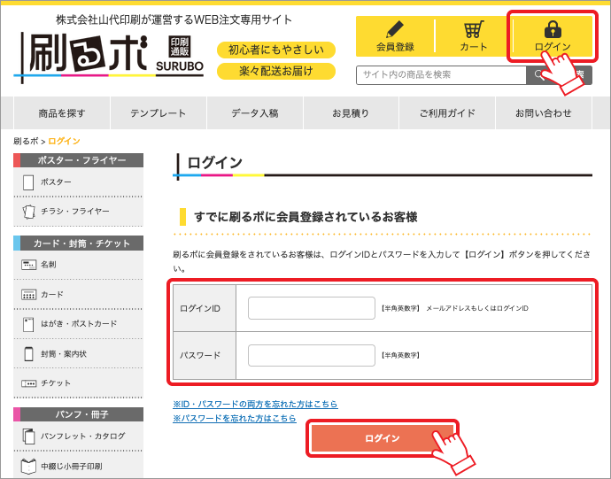This screenshot has width=611, height=479.
Task: Click into the パスワード input field
Action: tap(312, 355)
